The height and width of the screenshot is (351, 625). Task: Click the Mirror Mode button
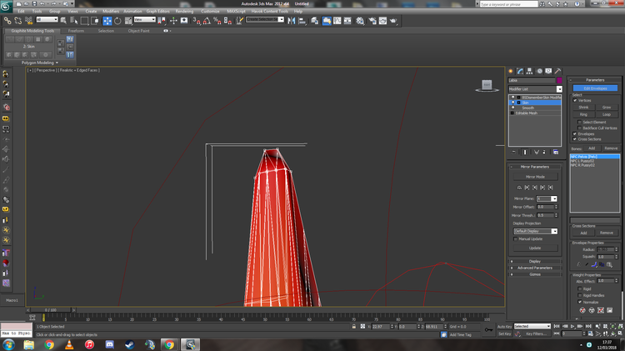click(535, 177)
